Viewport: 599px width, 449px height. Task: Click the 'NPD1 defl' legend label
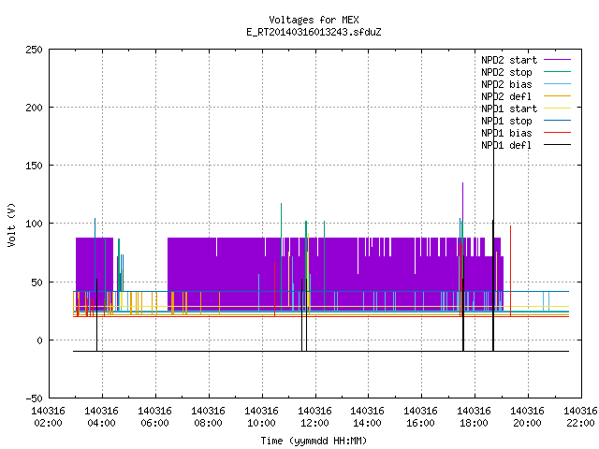506,146
